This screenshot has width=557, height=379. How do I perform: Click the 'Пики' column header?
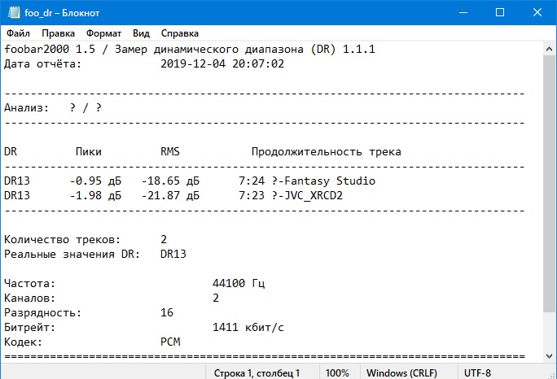pos(89,151)
